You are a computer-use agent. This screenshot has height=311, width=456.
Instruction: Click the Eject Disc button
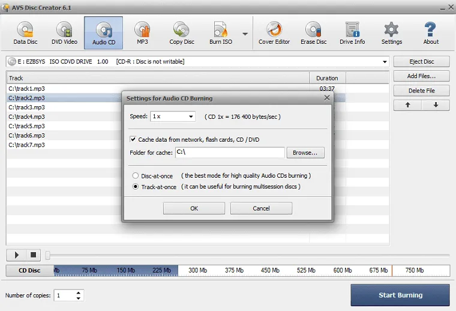[x=421, y=62]
